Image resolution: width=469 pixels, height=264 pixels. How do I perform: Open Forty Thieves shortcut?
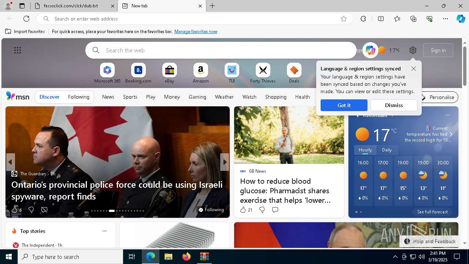click(263, 73)
